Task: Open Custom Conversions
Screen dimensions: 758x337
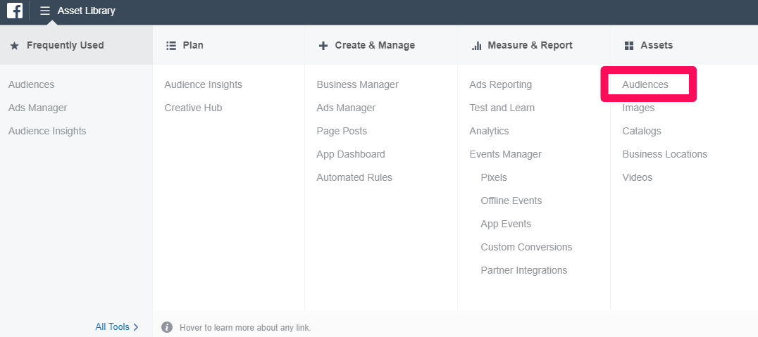Action: 526,247
